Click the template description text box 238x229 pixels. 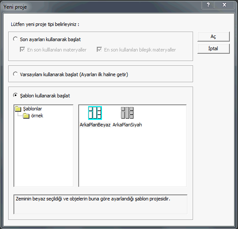[101, 204]
